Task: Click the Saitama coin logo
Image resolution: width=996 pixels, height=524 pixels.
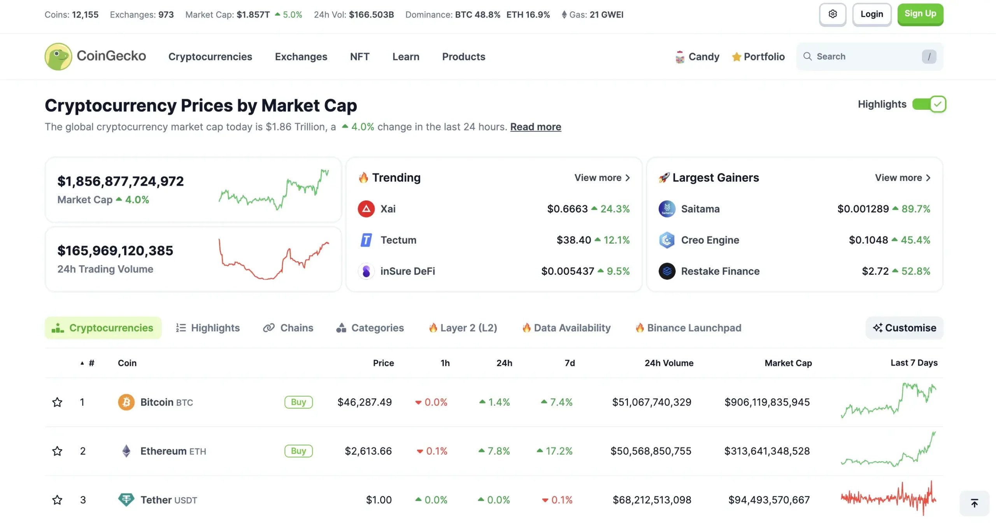Action: [x=667, y=209]
